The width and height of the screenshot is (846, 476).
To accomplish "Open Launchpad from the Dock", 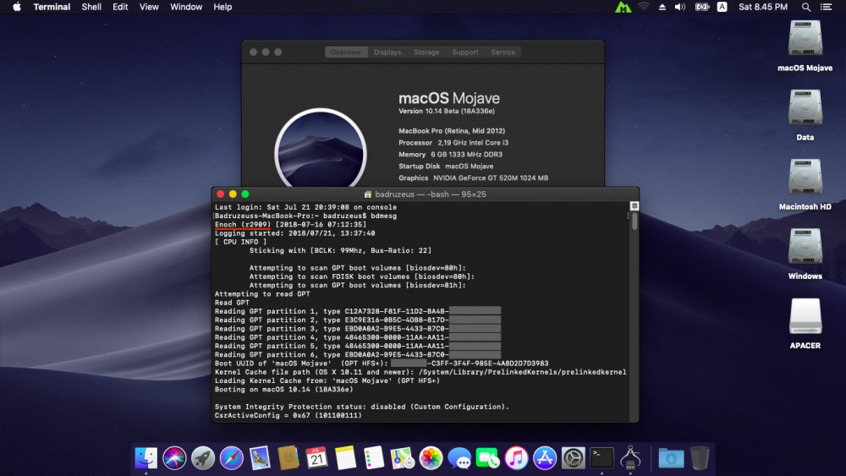I will point(203,458).
